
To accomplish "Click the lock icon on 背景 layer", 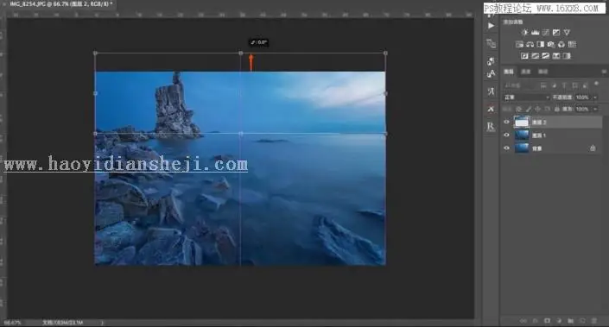I will click(x=593, y=148).
